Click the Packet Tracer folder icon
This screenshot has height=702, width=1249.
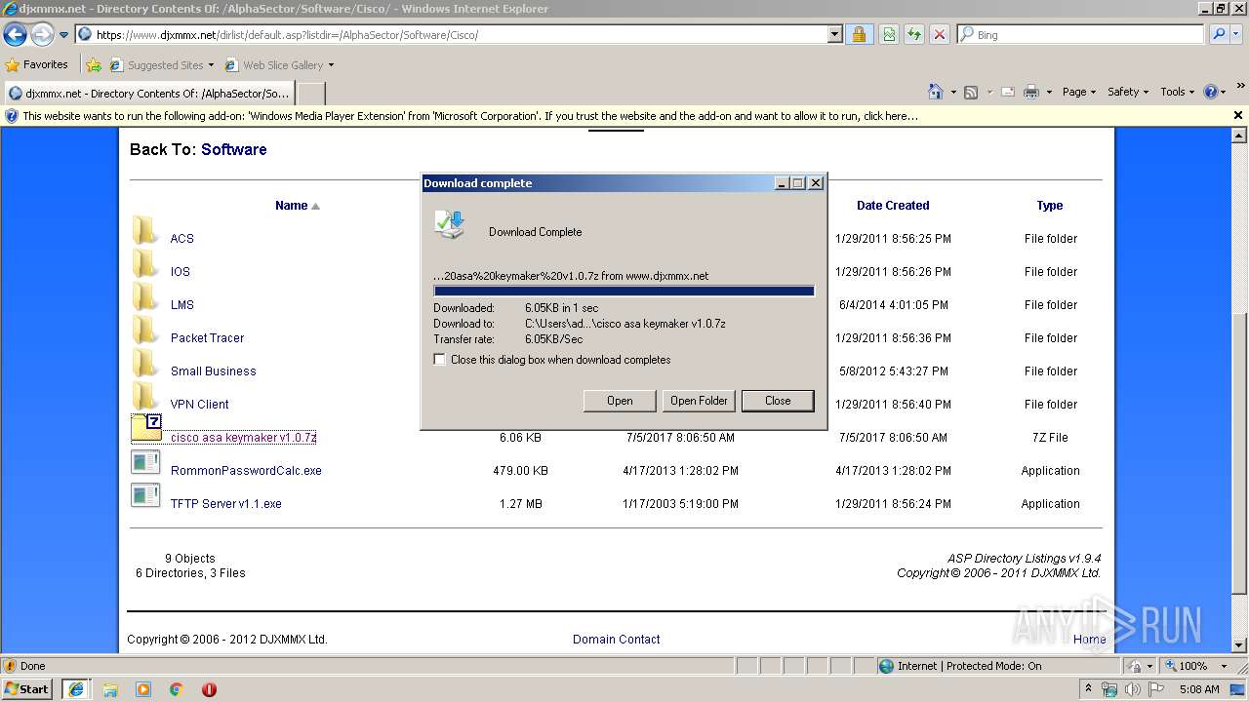tap(145, 331)
